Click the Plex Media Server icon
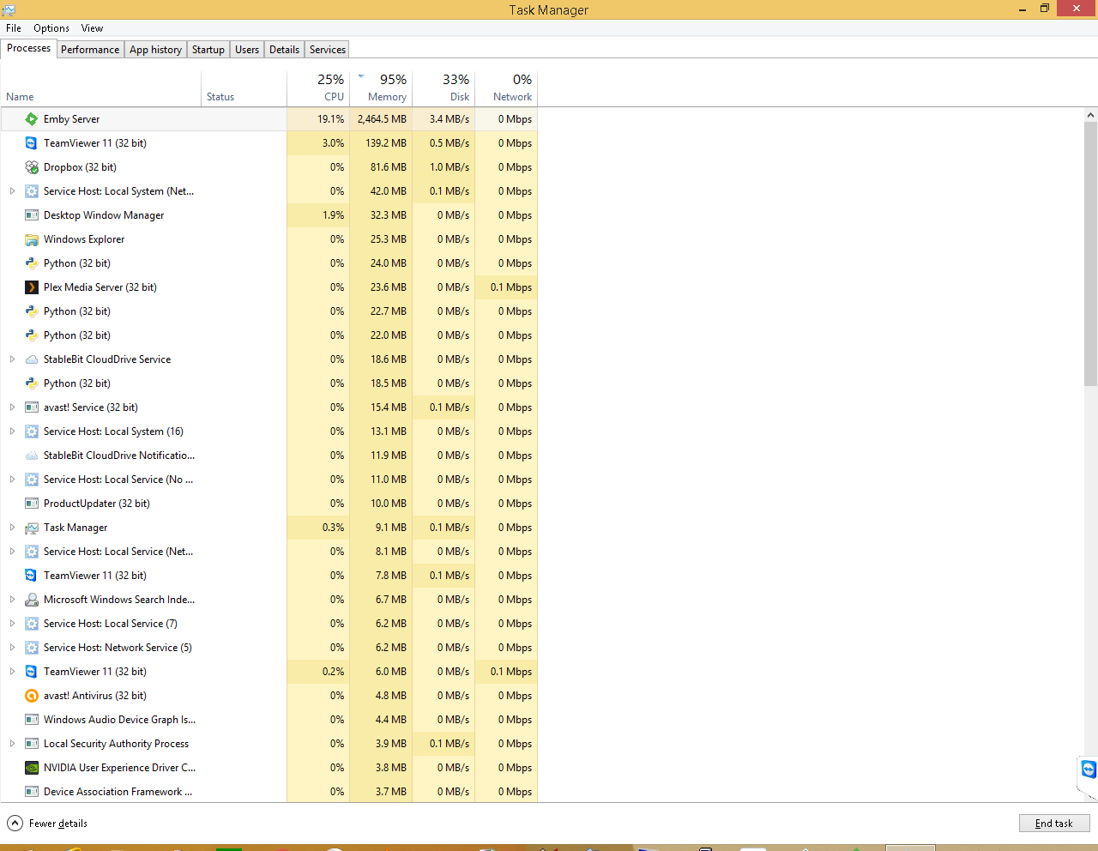1098x851 pixels. click(x=31, y=287)
